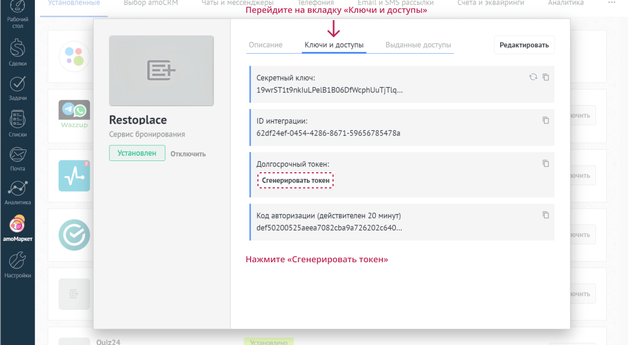The height and width of the screenshot is (345, 628).
Task: Copy the Код авторизации value
Action: pyautogui.click(x=545, y=215)
